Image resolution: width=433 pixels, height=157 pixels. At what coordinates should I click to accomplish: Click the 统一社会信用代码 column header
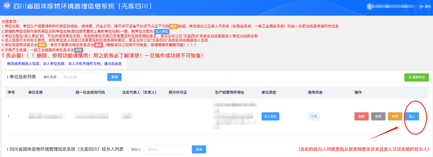tap(90, 92)
